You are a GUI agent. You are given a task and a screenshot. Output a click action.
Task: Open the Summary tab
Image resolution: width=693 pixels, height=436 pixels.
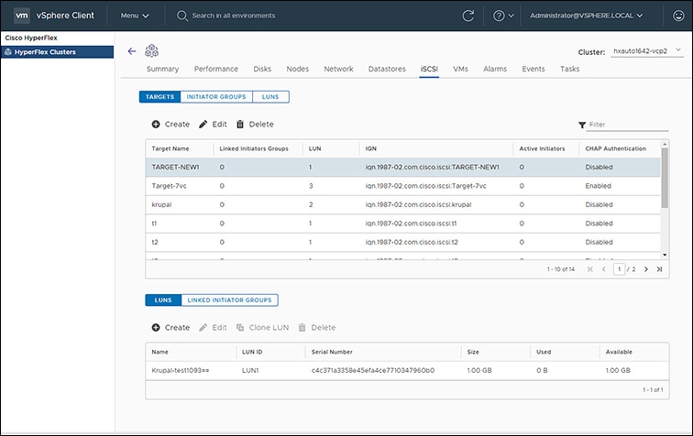[162, 69]
